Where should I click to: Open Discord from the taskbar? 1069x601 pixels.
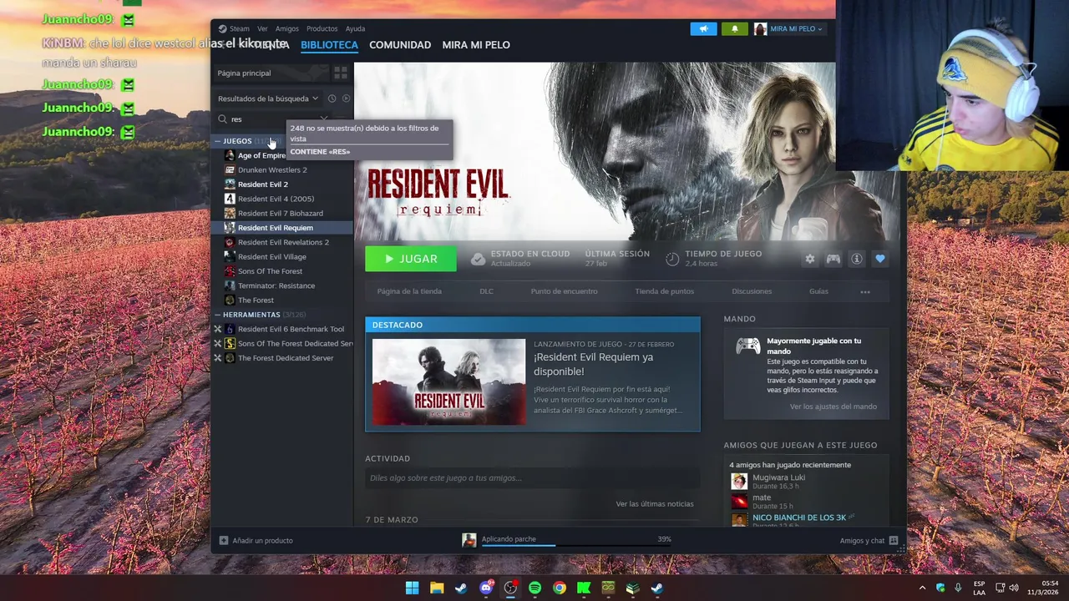[486, 588]
